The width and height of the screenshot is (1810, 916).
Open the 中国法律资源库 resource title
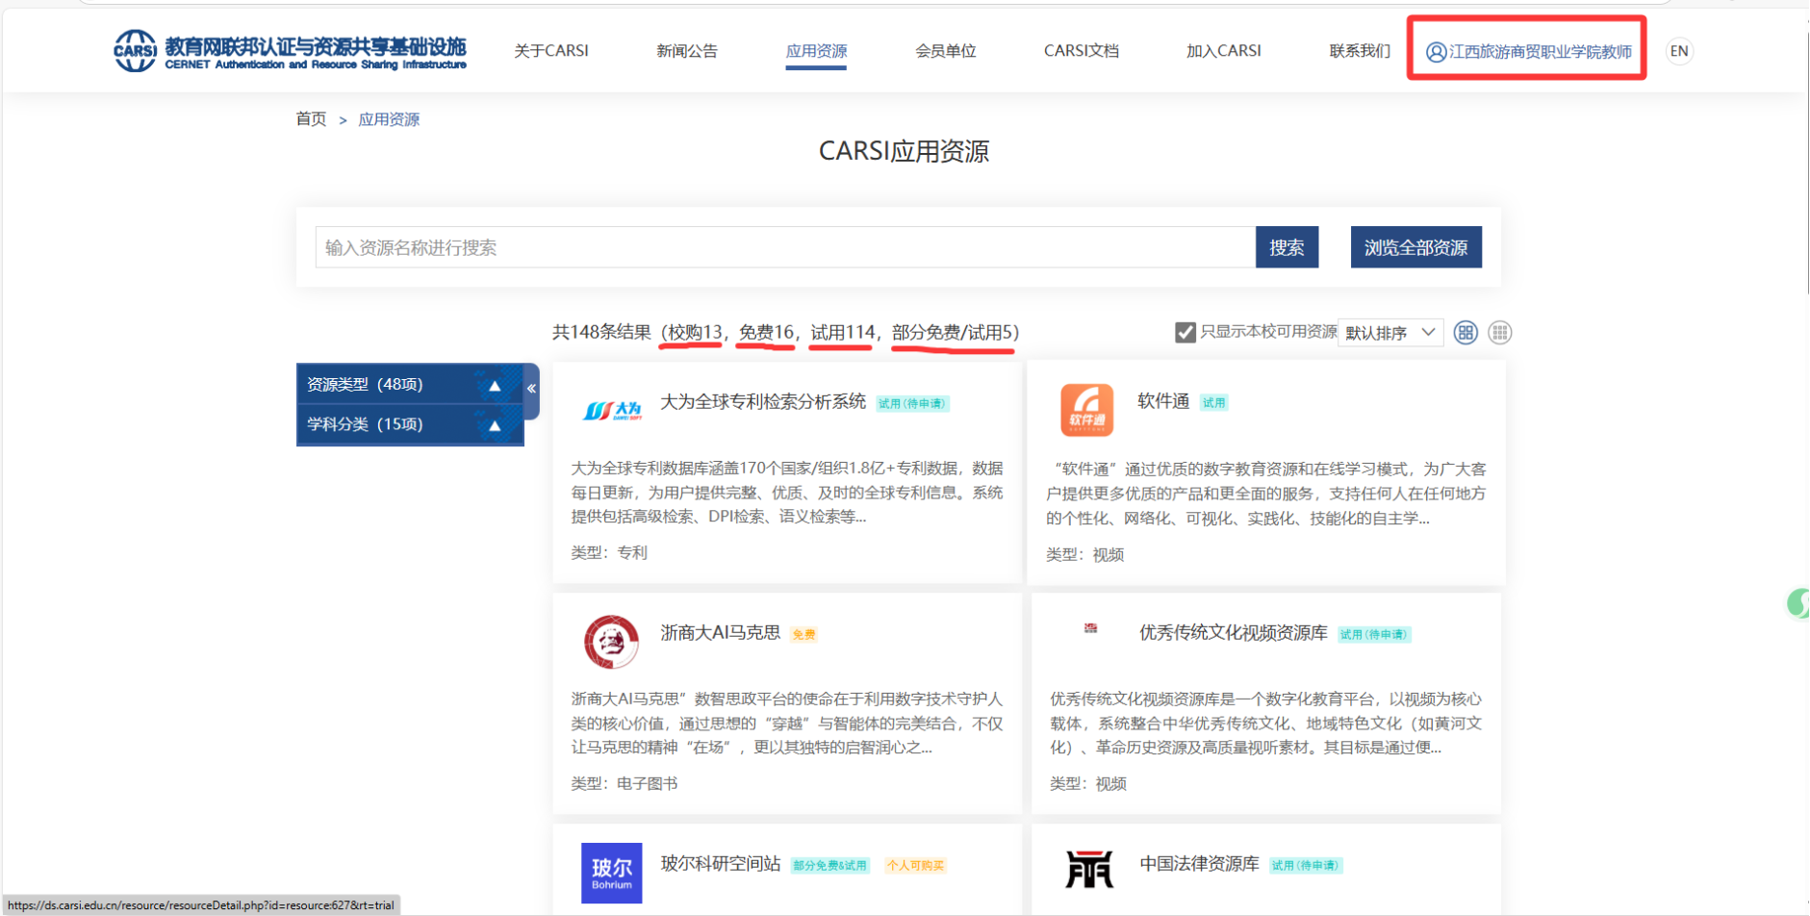click(1199, 863)
